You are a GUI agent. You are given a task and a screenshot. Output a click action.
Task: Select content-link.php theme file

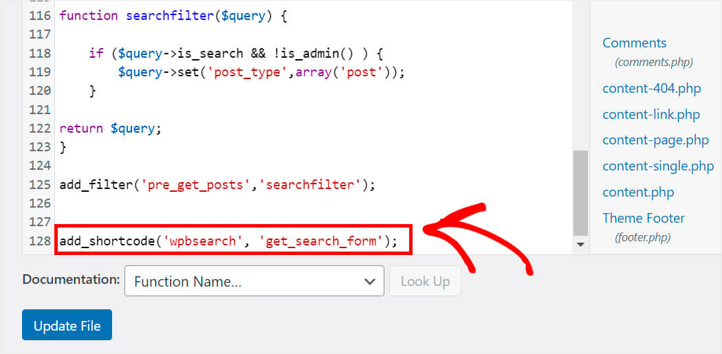(x=651, y=114)
